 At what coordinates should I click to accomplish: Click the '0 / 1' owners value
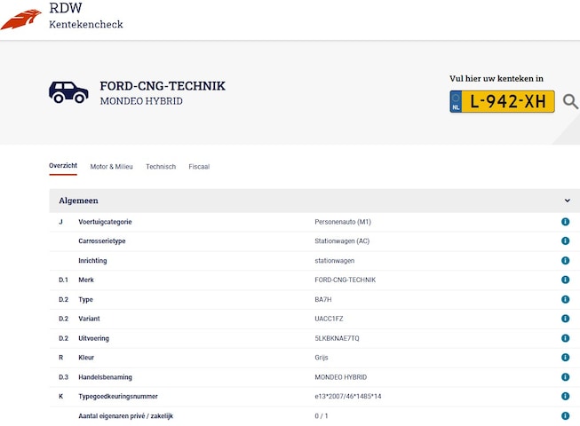tap(322, 415)
